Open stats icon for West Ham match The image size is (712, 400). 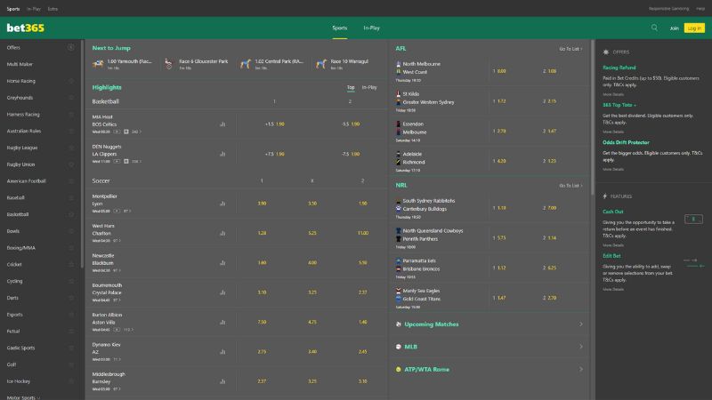[222, 233]
